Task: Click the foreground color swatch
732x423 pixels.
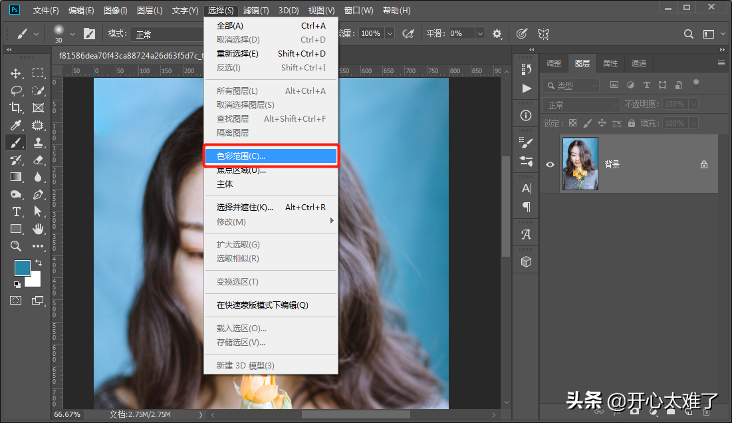Action: pos(22,267)
